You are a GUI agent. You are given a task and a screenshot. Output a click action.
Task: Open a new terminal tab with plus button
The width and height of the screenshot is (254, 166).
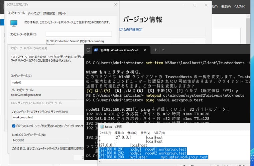pos(155,50)
